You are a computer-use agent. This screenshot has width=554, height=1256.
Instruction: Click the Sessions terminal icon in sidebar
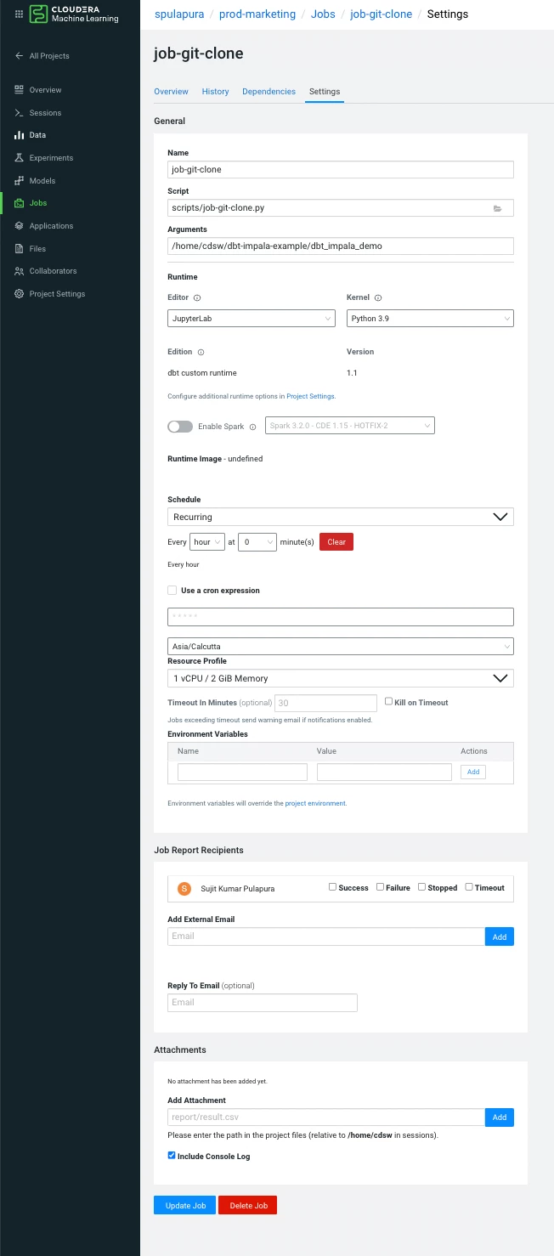[19, 112]
